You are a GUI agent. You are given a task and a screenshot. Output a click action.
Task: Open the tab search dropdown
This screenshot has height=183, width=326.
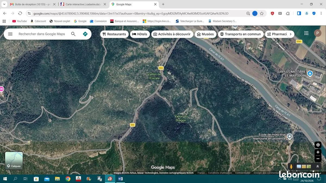4,4
